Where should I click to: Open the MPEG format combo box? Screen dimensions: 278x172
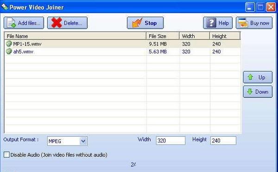coord(67,141)
